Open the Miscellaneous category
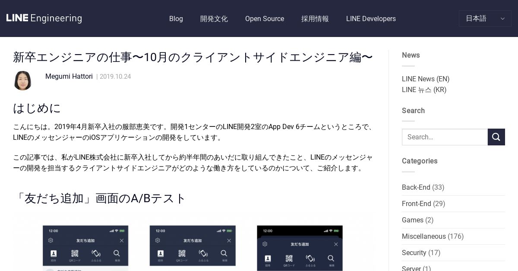 tap(424, 237)
